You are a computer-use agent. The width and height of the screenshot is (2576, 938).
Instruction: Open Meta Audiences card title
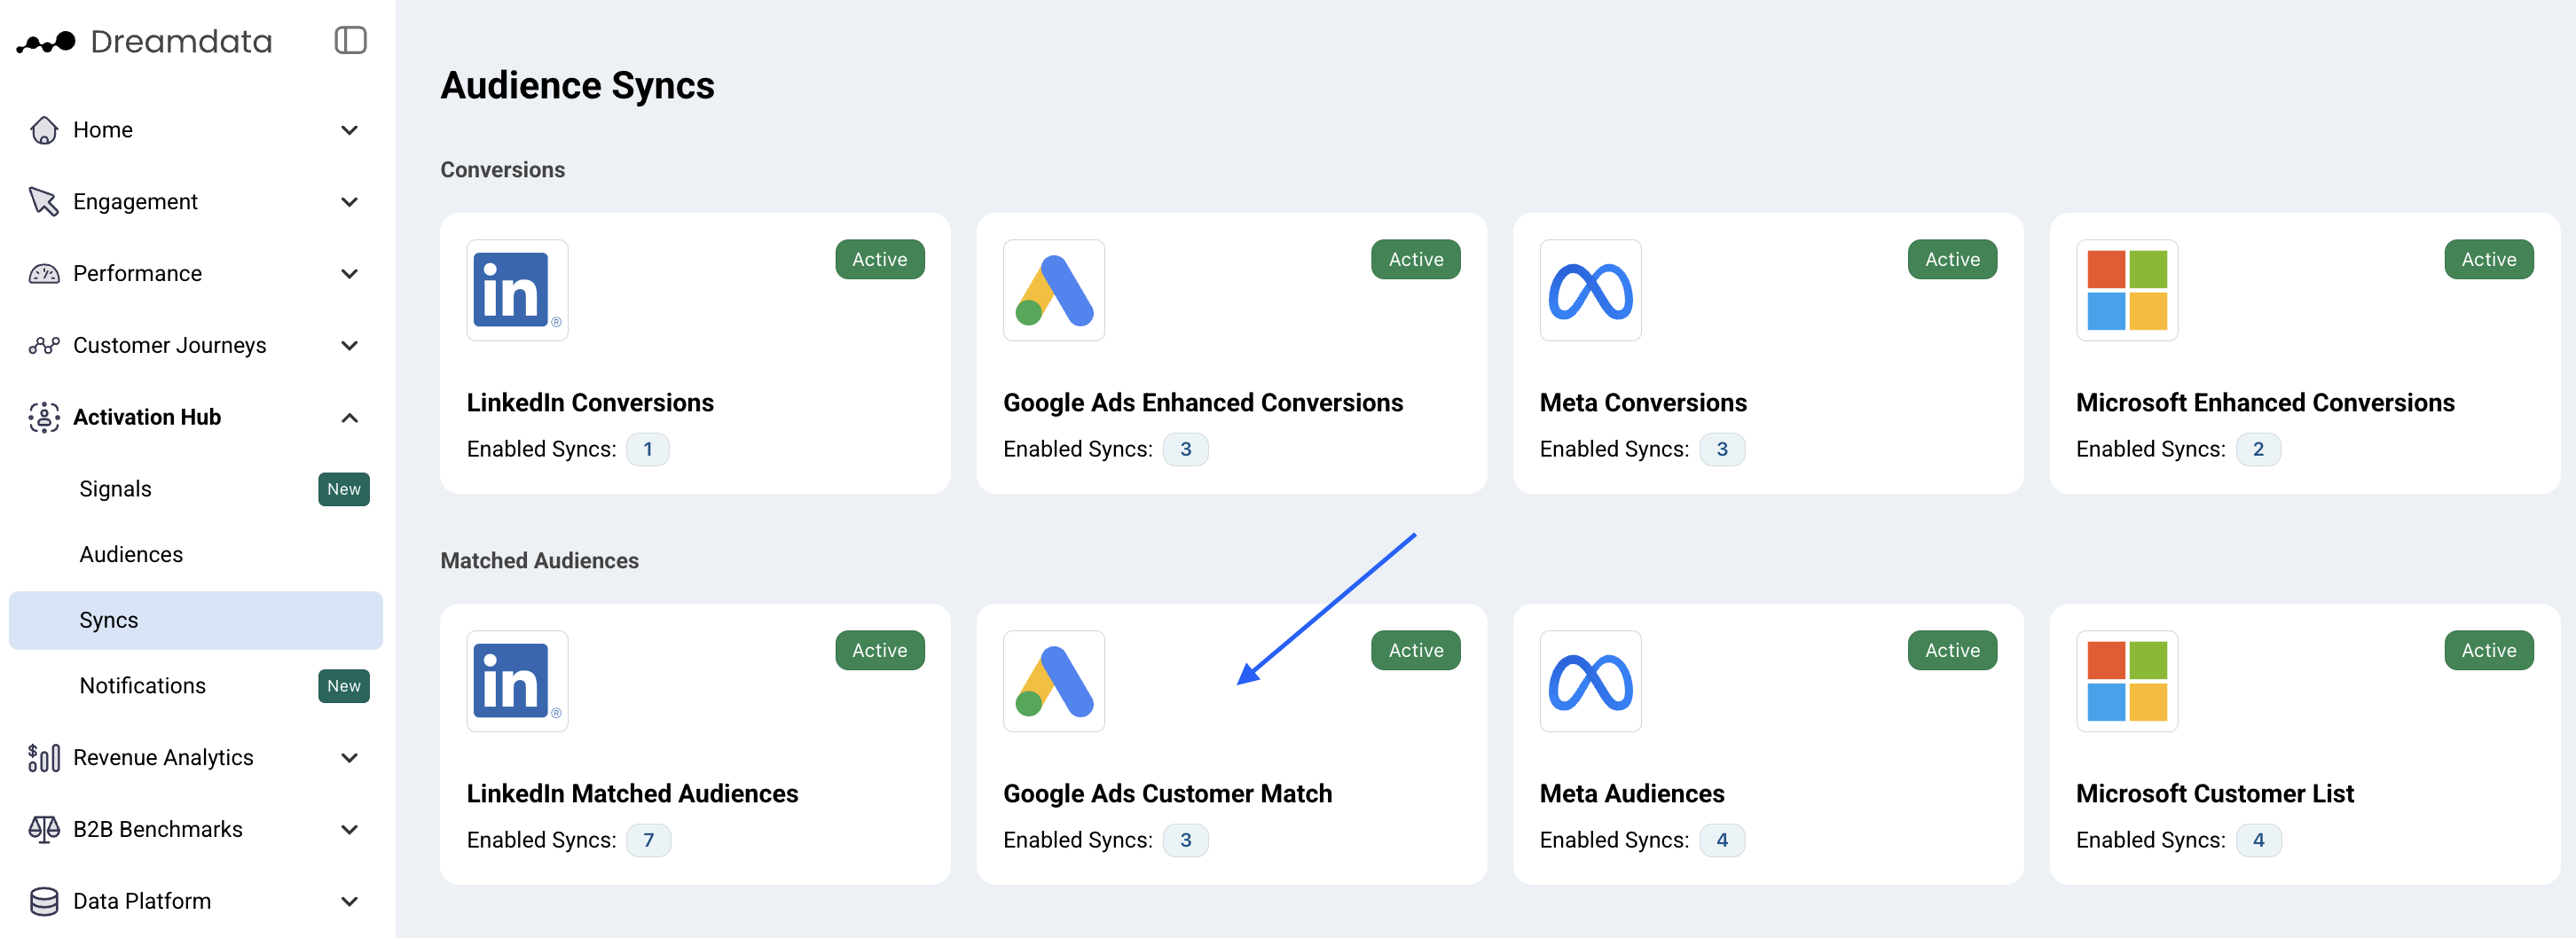[x=1632, y=793]
